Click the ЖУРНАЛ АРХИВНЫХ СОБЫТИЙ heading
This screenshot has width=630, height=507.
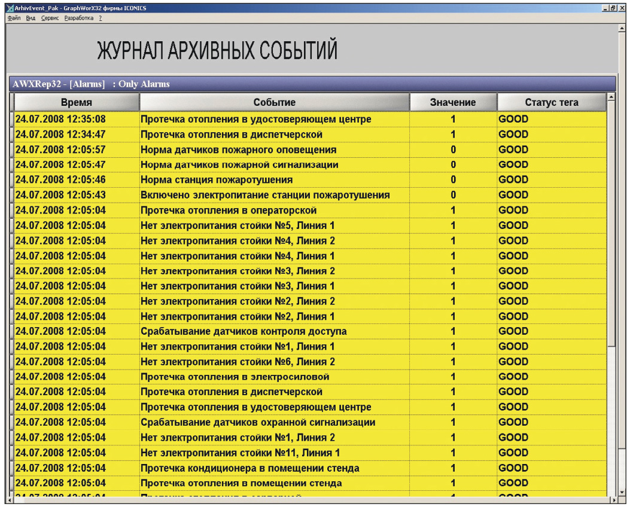coord(217,50)
